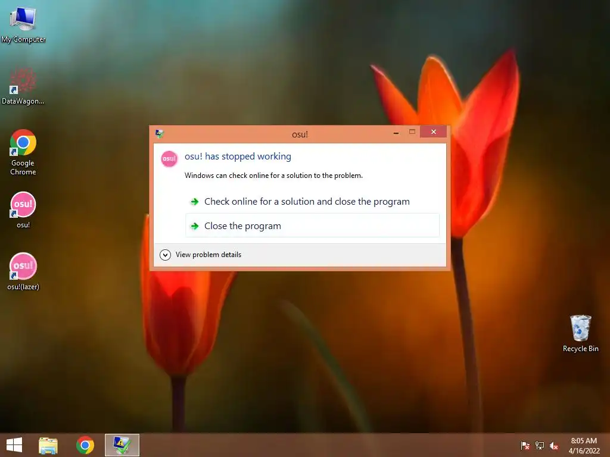The height and width of the screenshot is (457, 610).
Task: Select the Recycle Bin icon
Action: [x=580, y=333]
